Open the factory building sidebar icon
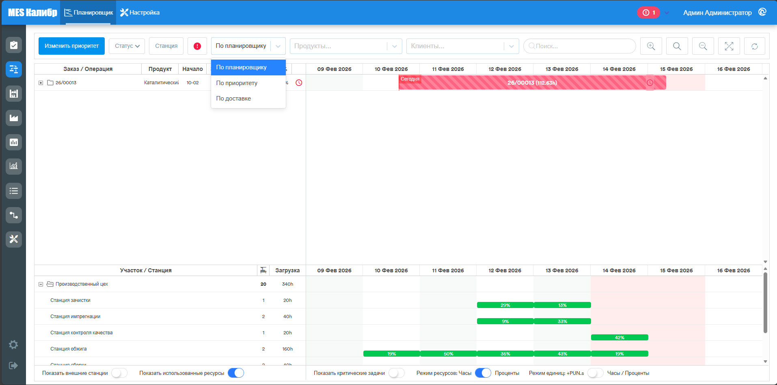Viewport: 777px width, 385px height. pos(13,94)
